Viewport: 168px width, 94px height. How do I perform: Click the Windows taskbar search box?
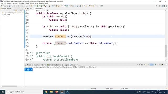24,92
